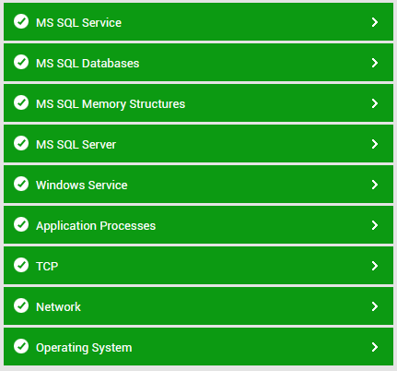Screen dimensions: 397x371
Task: Open the Network layer label
Action: (x=58, y=307)
